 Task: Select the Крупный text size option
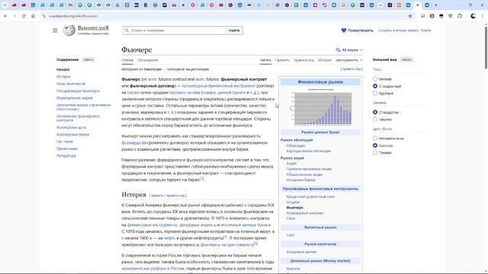(x=375, y=93)
